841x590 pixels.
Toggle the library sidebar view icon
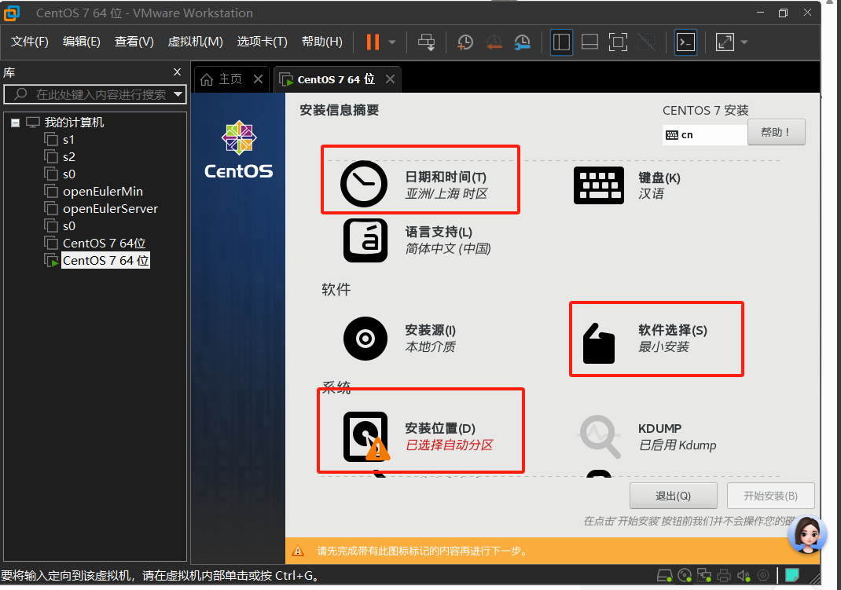(561, 42)
